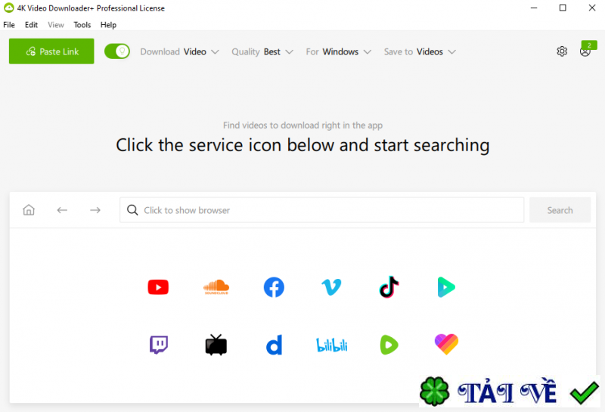Image resolution: width=605 pixels, height=412 pixels.
Task: Open Facebook from the service icons
Action: point(274,287)
